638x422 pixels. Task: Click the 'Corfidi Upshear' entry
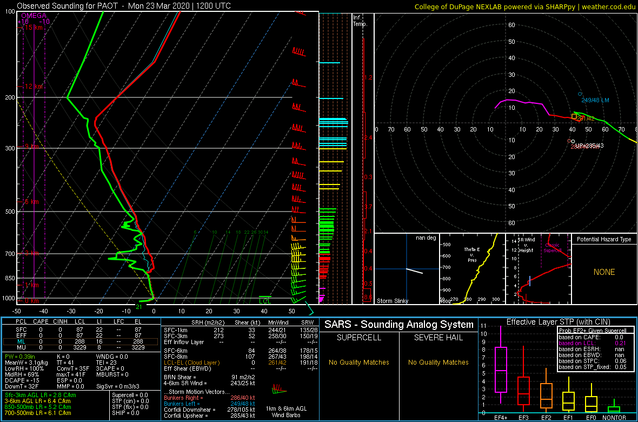(210, 416)
